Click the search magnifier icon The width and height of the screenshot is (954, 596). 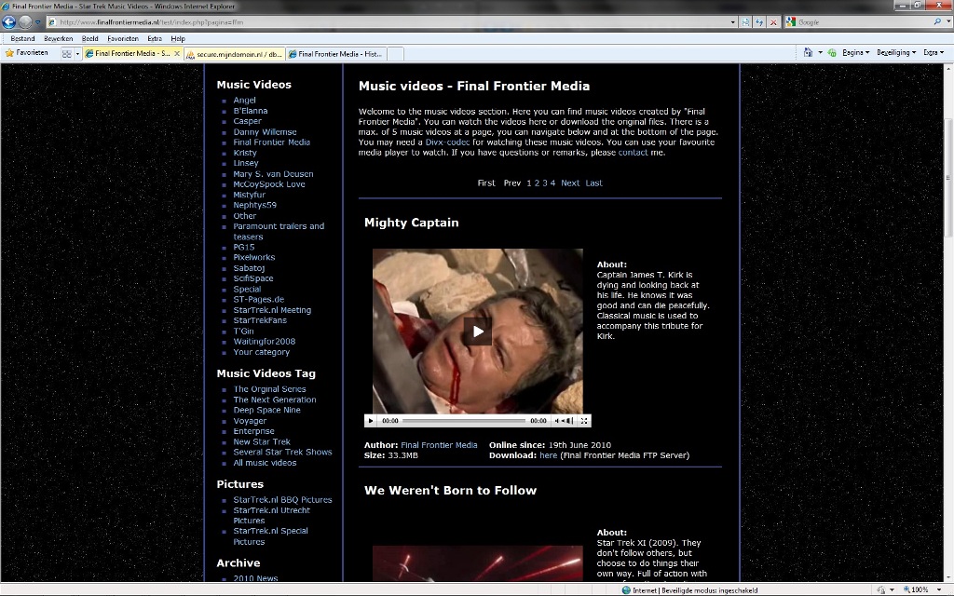coord(937,22)
